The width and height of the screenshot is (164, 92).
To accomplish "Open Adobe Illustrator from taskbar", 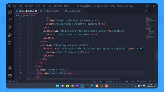I will tap(87, 86).
